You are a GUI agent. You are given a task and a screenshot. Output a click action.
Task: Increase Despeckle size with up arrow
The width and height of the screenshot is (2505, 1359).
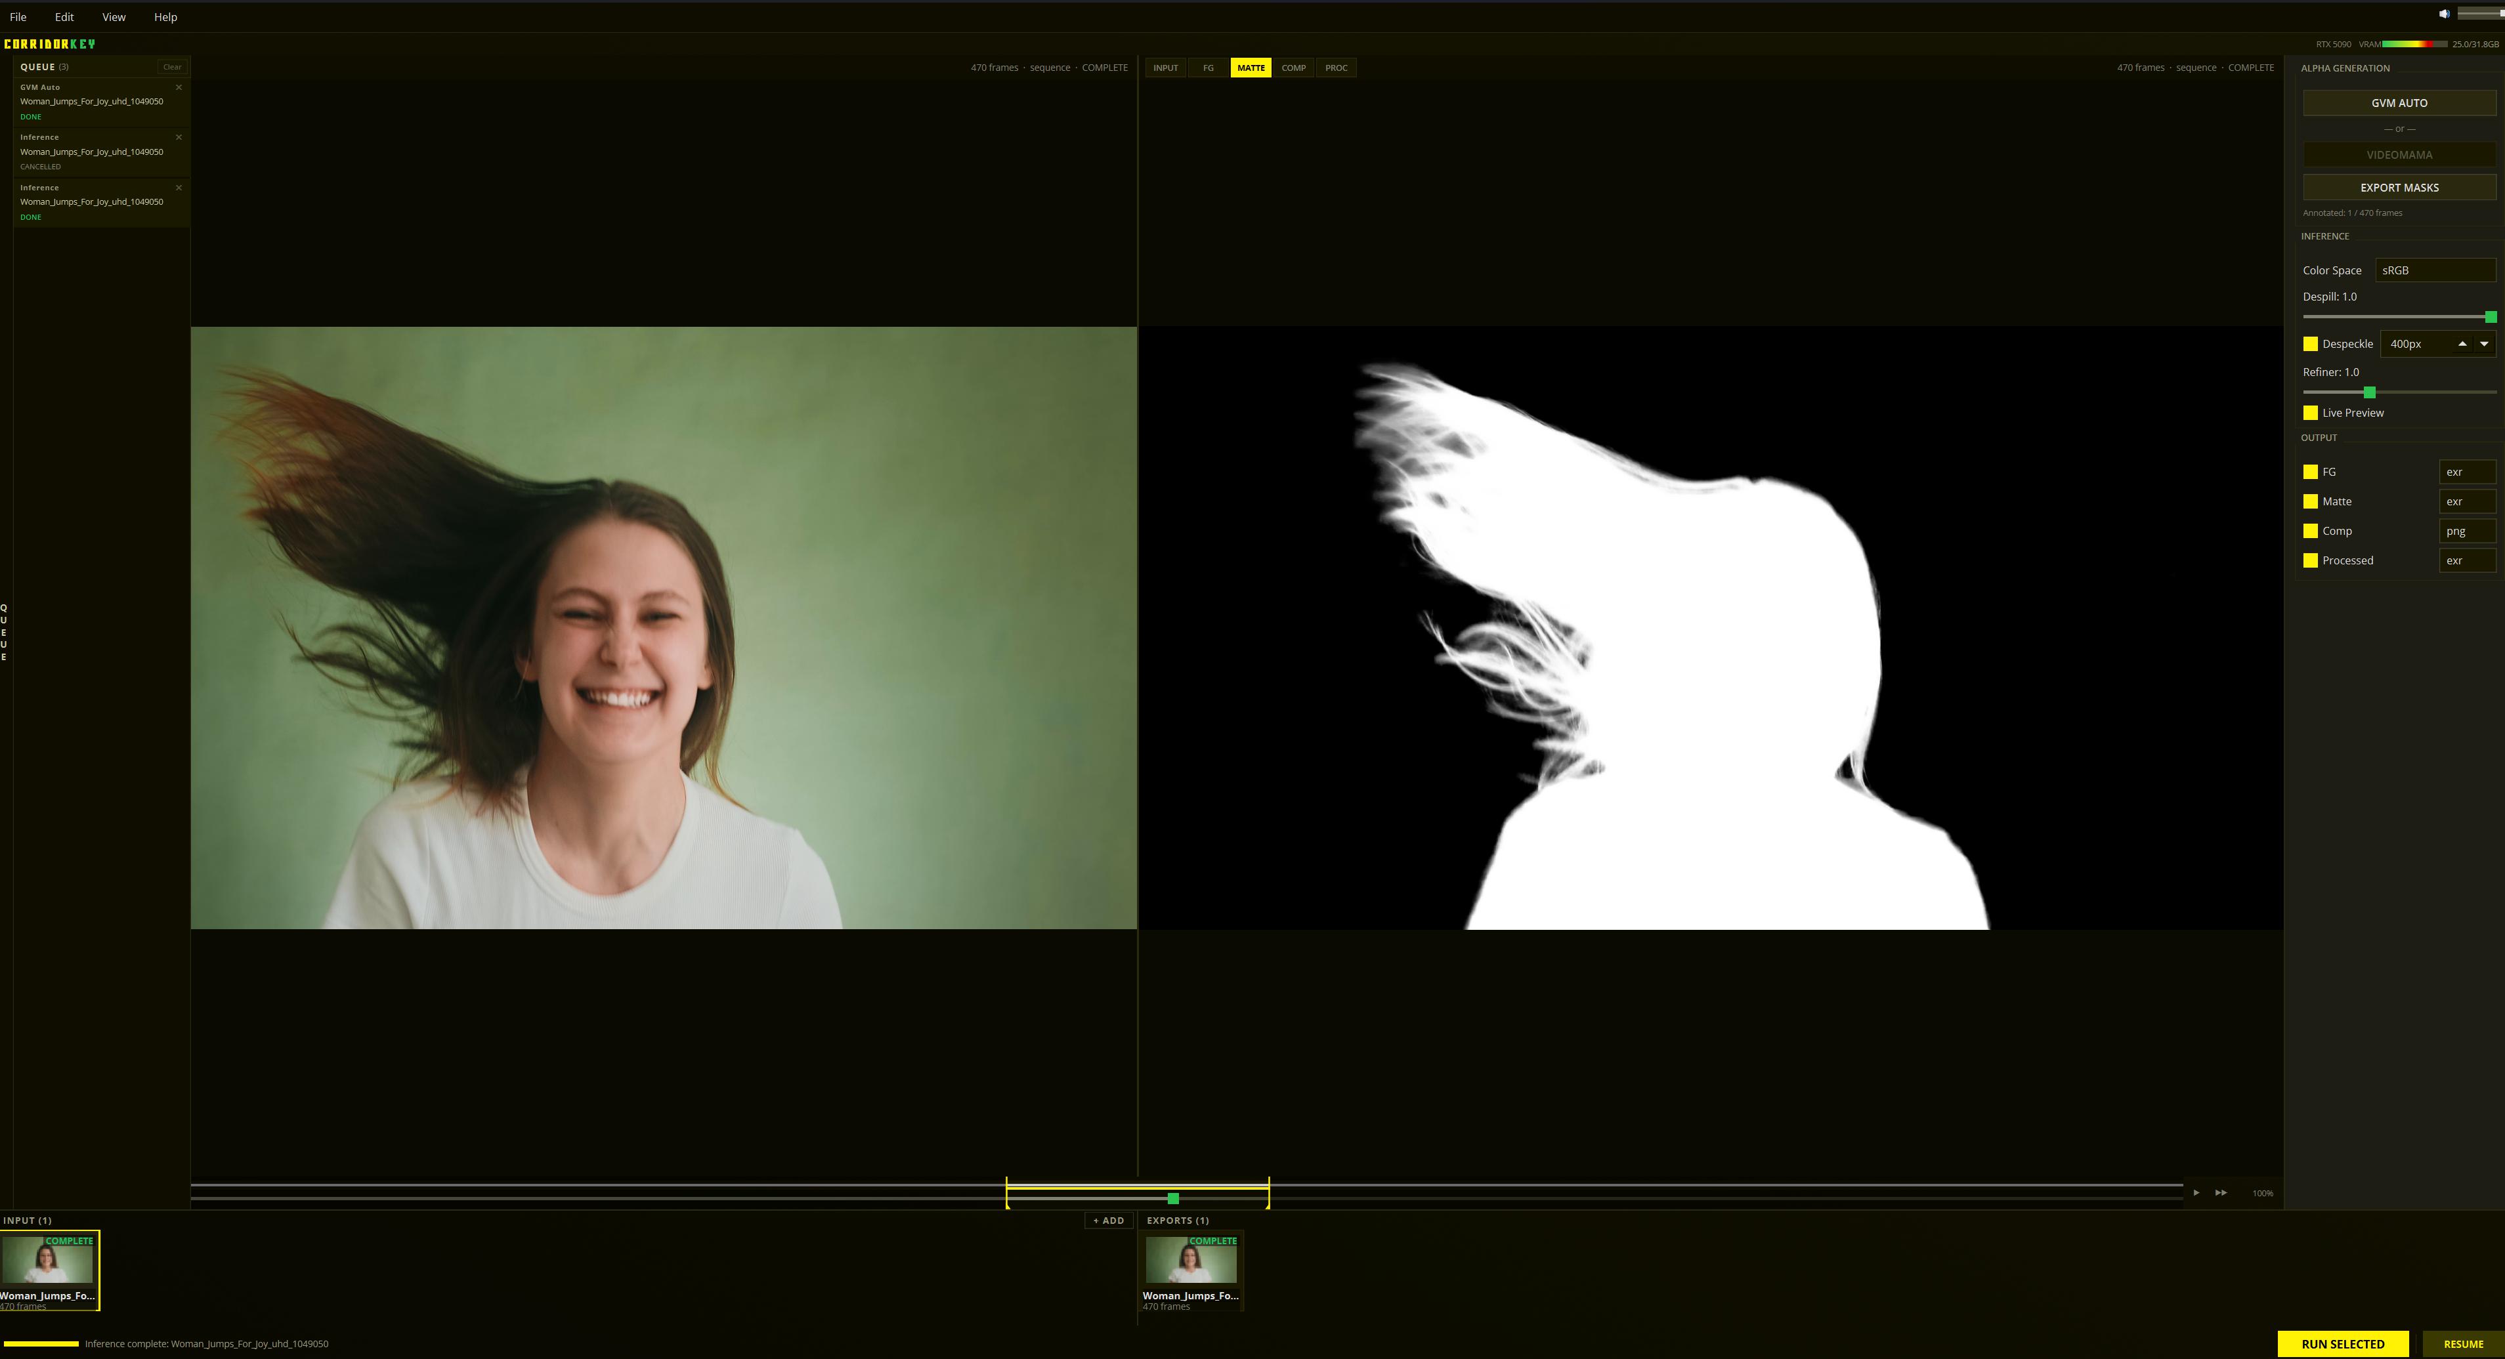point(2462,344)
